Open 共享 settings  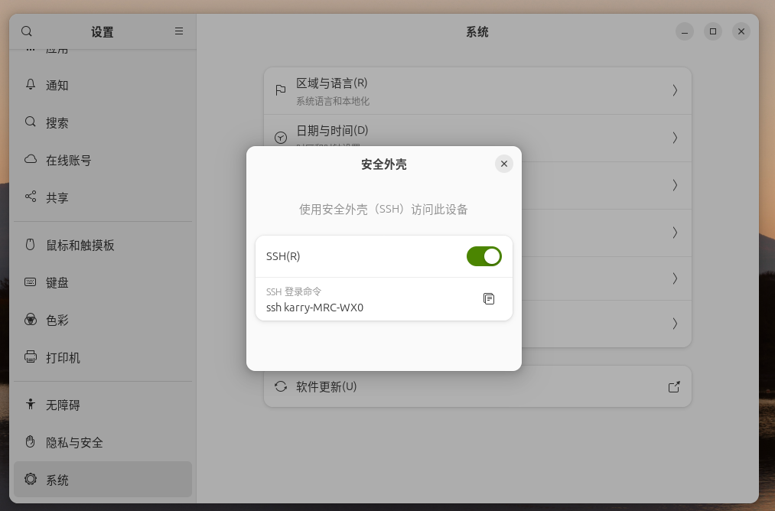(103, 197)
